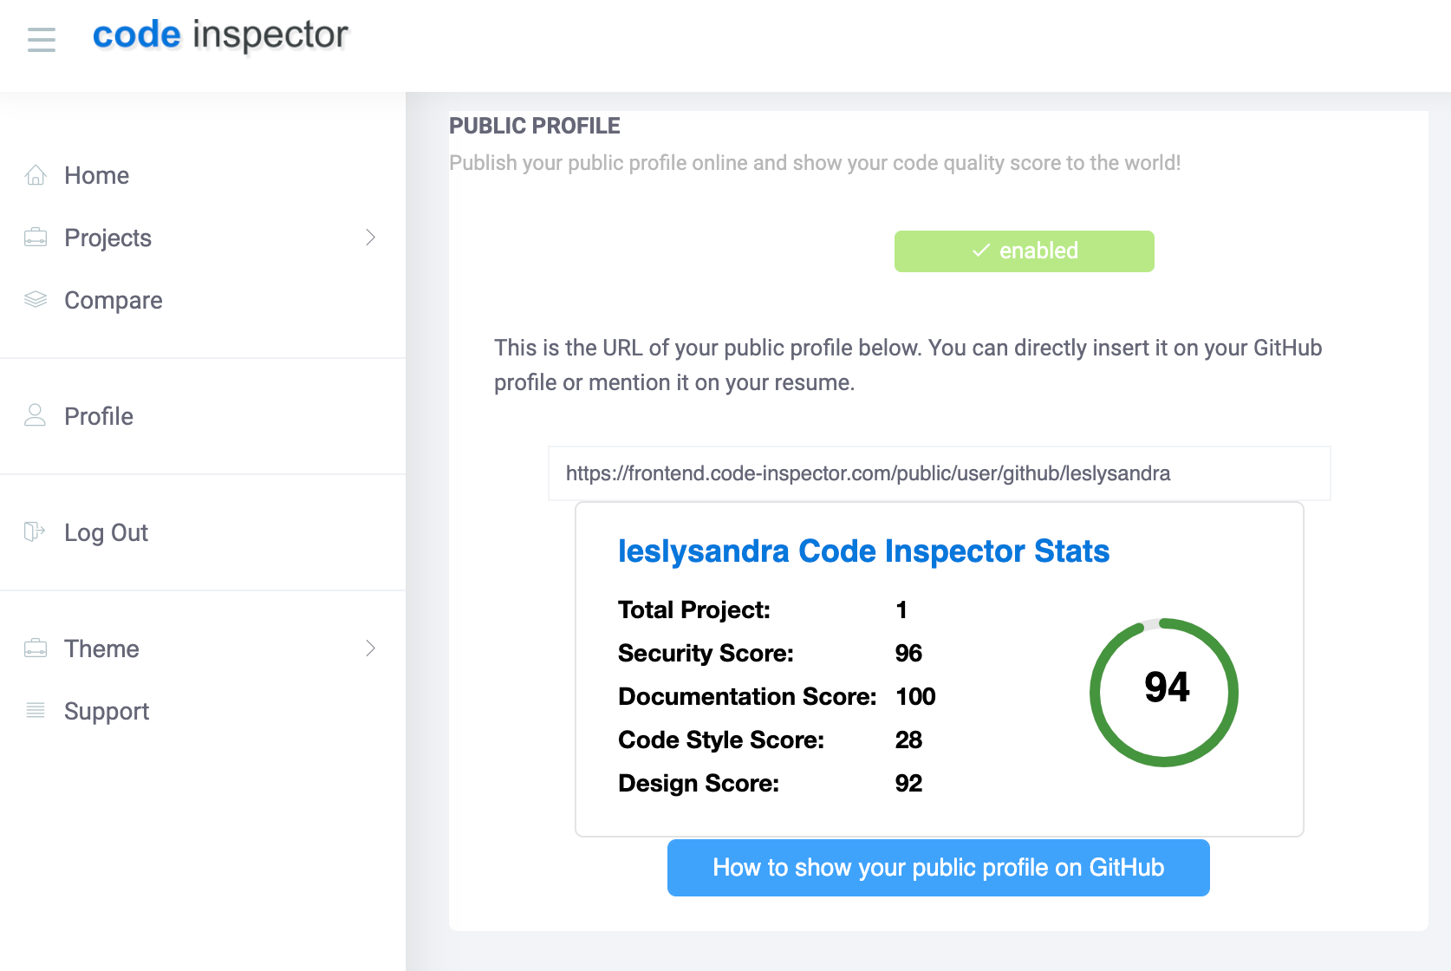Screen dimensions: 1451x971
Task: Click the code inspector logo
Action: pos(220,36)
